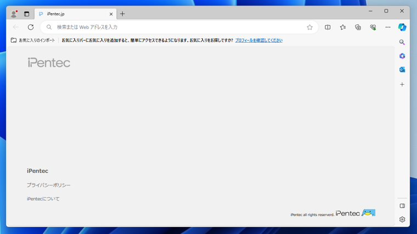Open the Outlook sidebar icon
Image resolution: width=417 pixels, height=234 pixels.
click(x=402, y=69)
